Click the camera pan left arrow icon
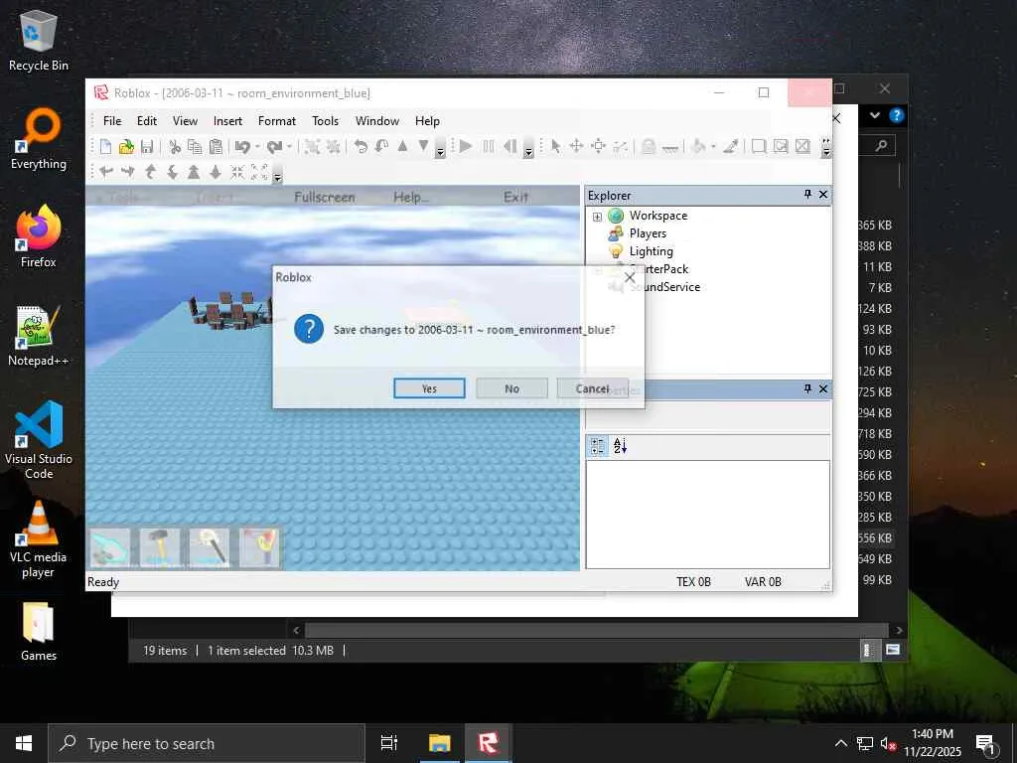Screen dimensions: 1017x763 pyautogui.click(x=106, y=173)
